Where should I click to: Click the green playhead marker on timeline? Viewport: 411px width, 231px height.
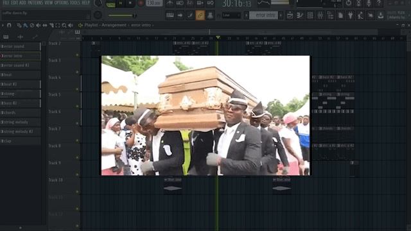[218, 38]
